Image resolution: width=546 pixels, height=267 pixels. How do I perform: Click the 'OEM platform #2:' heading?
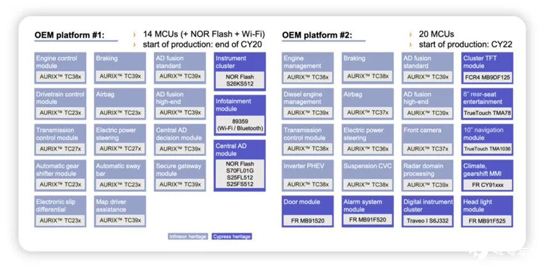(317, 35)
